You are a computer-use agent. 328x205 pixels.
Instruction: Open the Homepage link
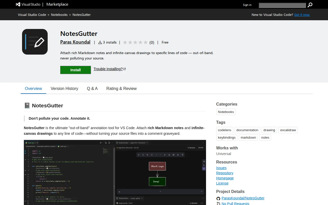pos(225,178)
